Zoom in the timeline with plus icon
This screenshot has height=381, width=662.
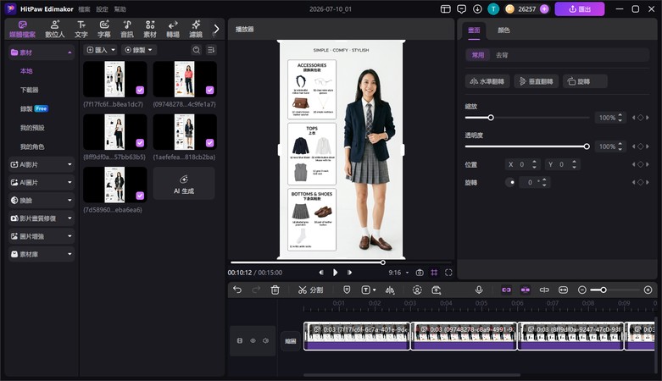coord(648,290)
